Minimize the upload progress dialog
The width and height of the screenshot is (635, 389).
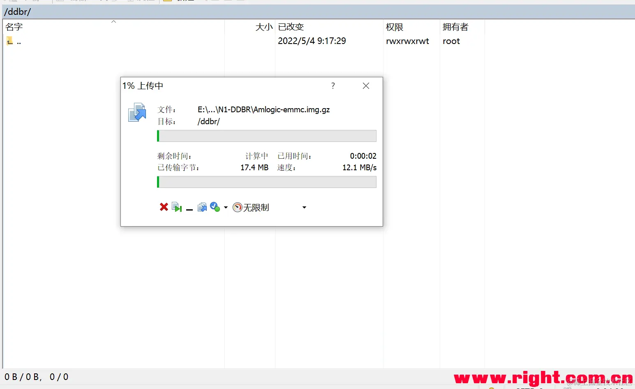point(189,209)
